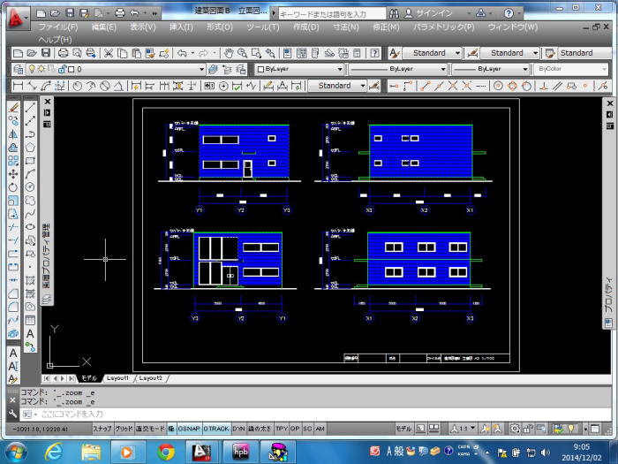Select the Polygon tool

(30, 148)
